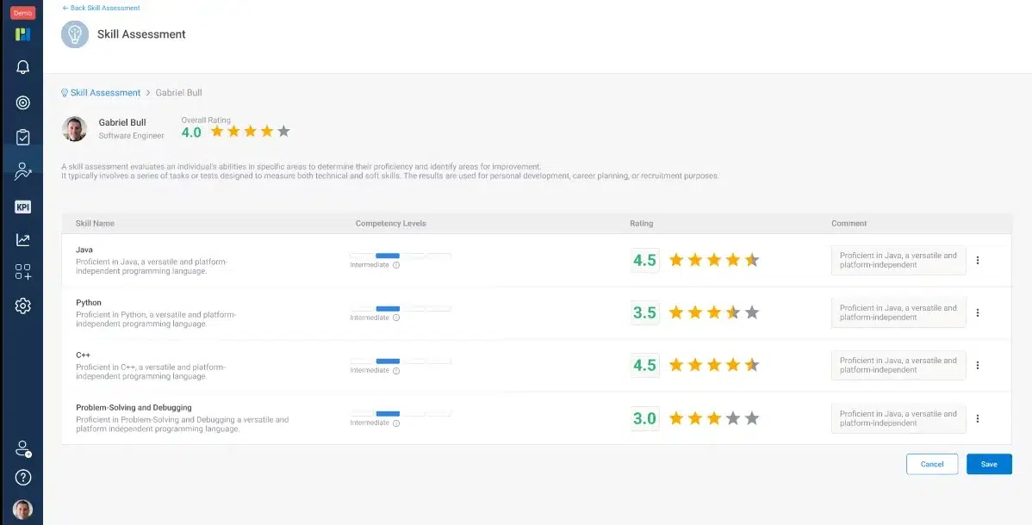Click the info icon beside Java's Intermediate level
This screenshot has width=1032, height=525.
point(396,265)
